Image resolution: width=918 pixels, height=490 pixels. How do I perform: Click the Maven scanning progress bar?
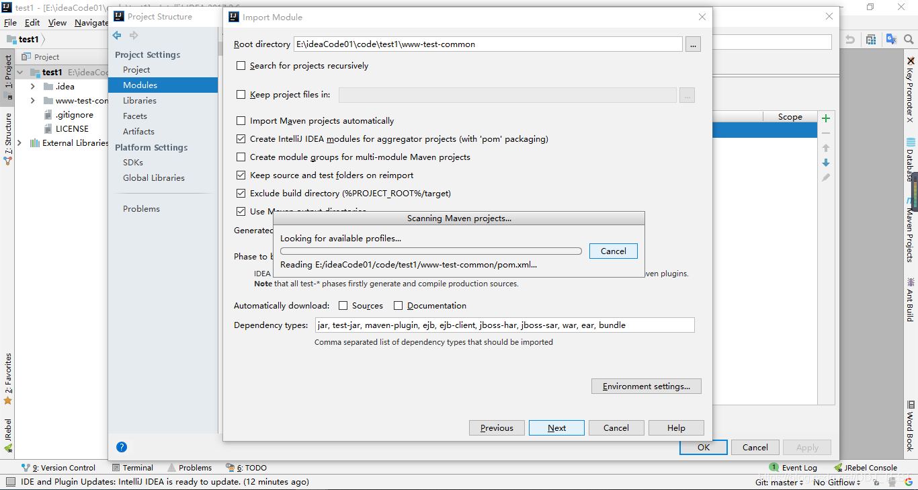431,251
